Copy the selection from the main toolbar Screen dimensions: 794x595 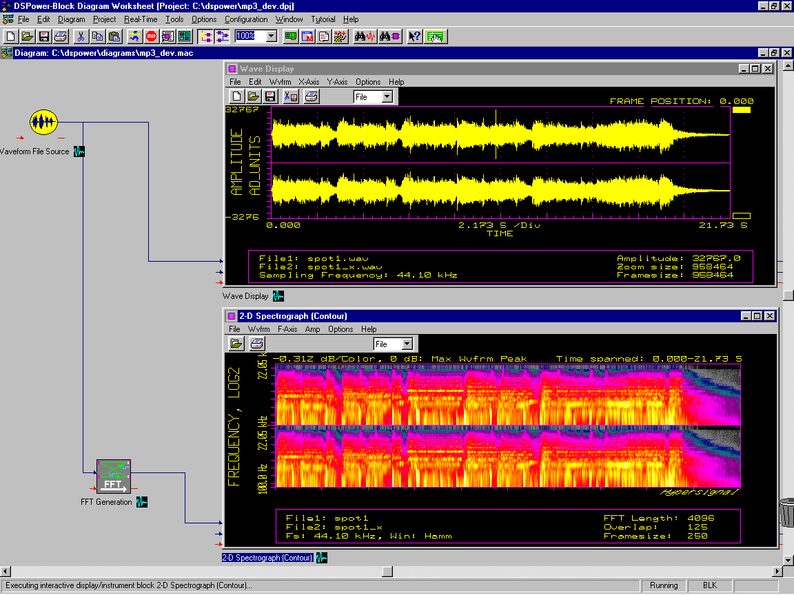tap(98, 36)
